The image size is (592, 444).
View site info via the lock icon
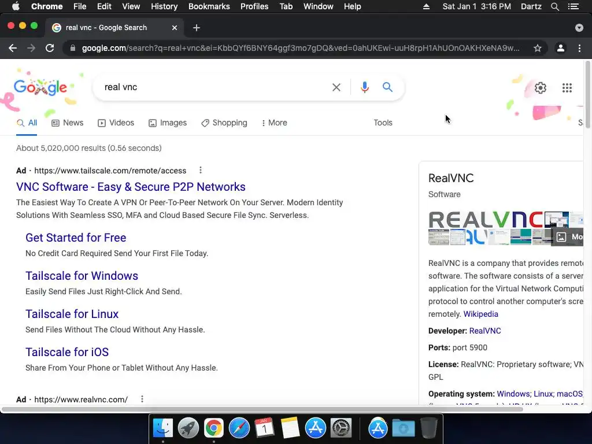click(x=73, y=48)
